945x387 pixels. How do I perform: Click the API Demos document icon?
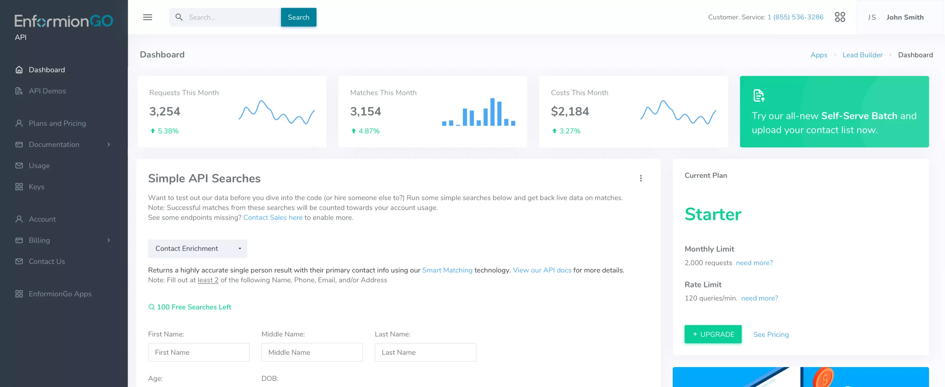tap(19, 91)
